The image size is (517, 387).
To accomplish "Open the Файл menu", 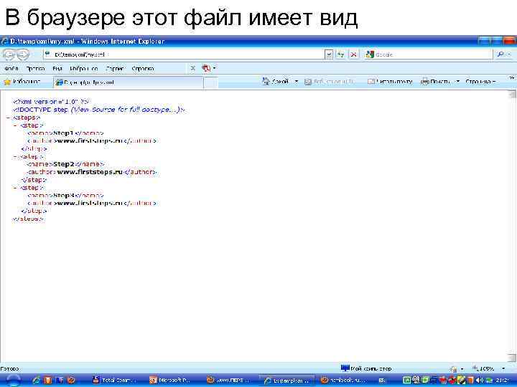I will [11, 69].
